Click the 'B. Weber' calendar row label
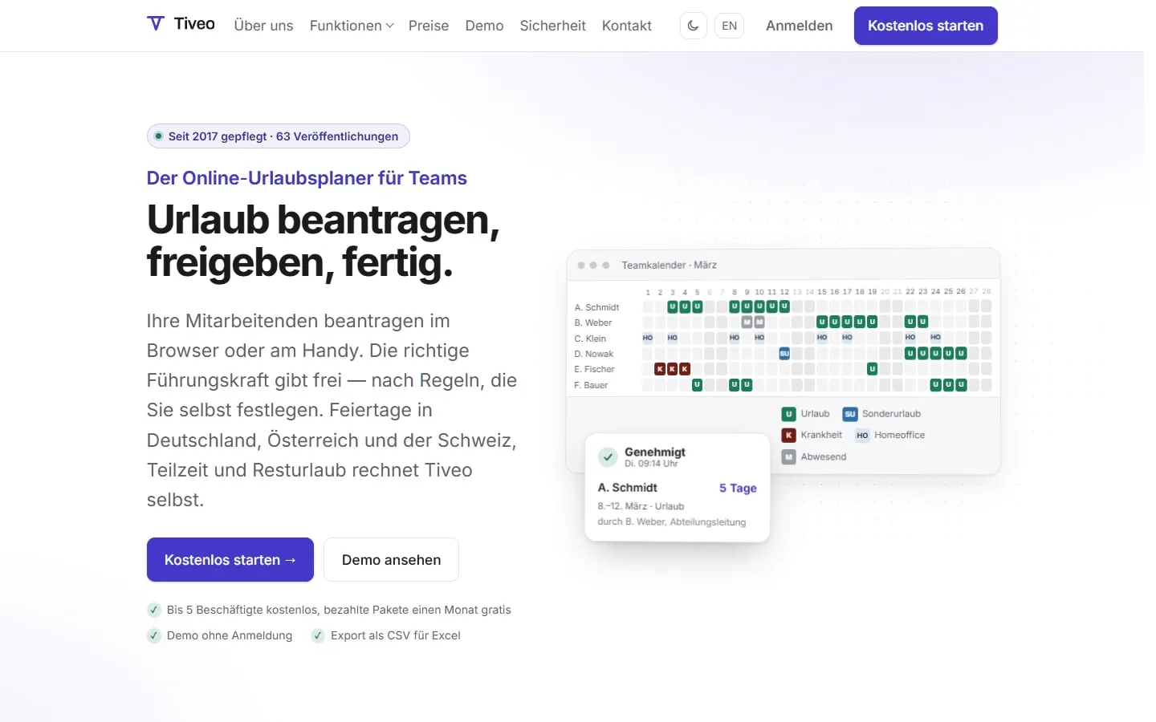This screenshot has height=722, width=1156. point(593,322)
